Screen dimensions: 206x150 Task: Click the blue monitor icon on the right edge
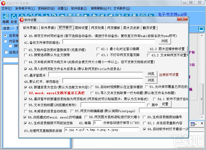(201, 29)
